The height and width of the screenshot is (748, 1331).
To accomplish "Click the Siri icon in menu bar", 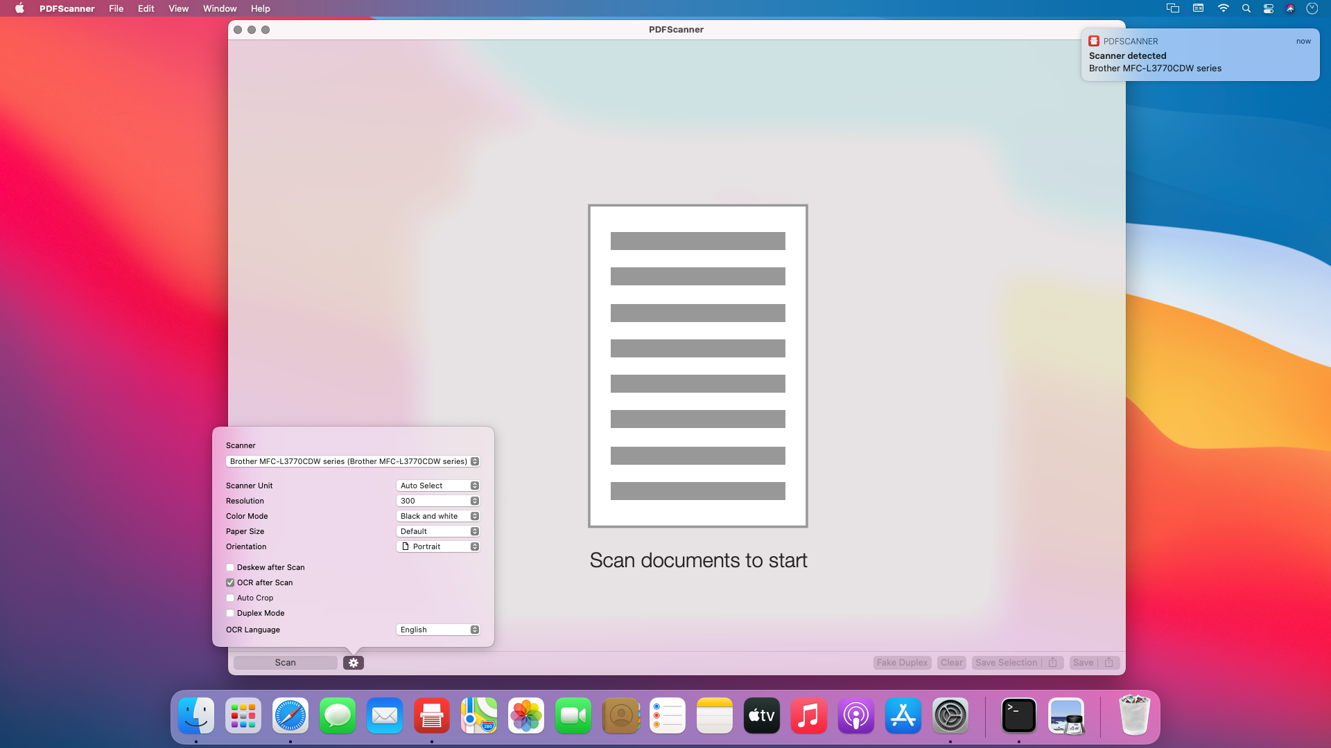I will pyautogui.click(x=1290, y=8).
